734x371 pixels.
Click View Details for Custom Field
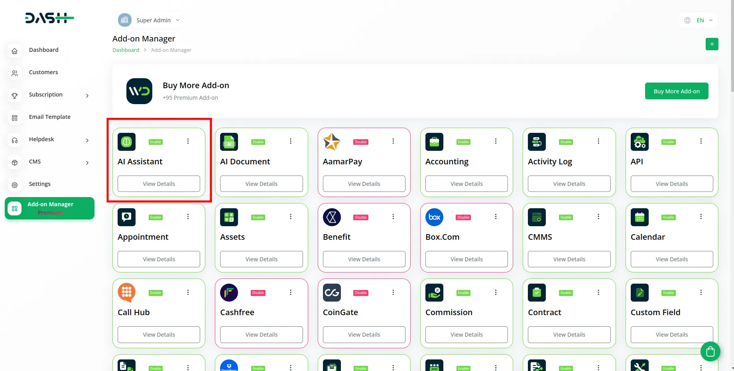click(672, 335)
